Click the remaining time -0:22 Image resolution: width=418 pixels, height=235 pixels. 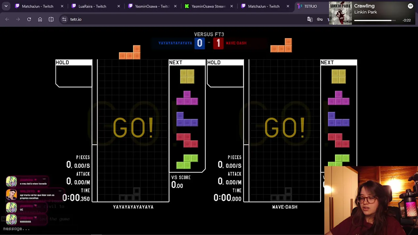pos(407,20)
